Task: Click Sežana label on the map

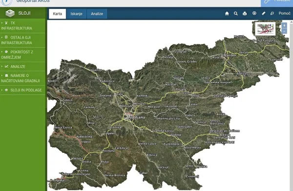Action: pyautogui.click(x=78, y=158)
